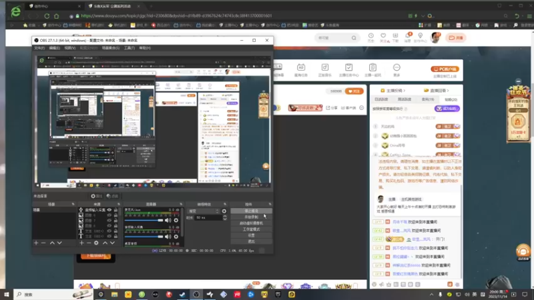
Task: Open the OBS Help menu
Action: [145, 48]
